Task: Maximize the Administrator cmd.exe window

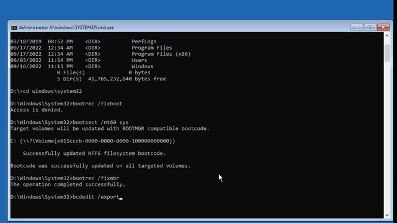Action: pyautogui.click(x=370, y=27)
